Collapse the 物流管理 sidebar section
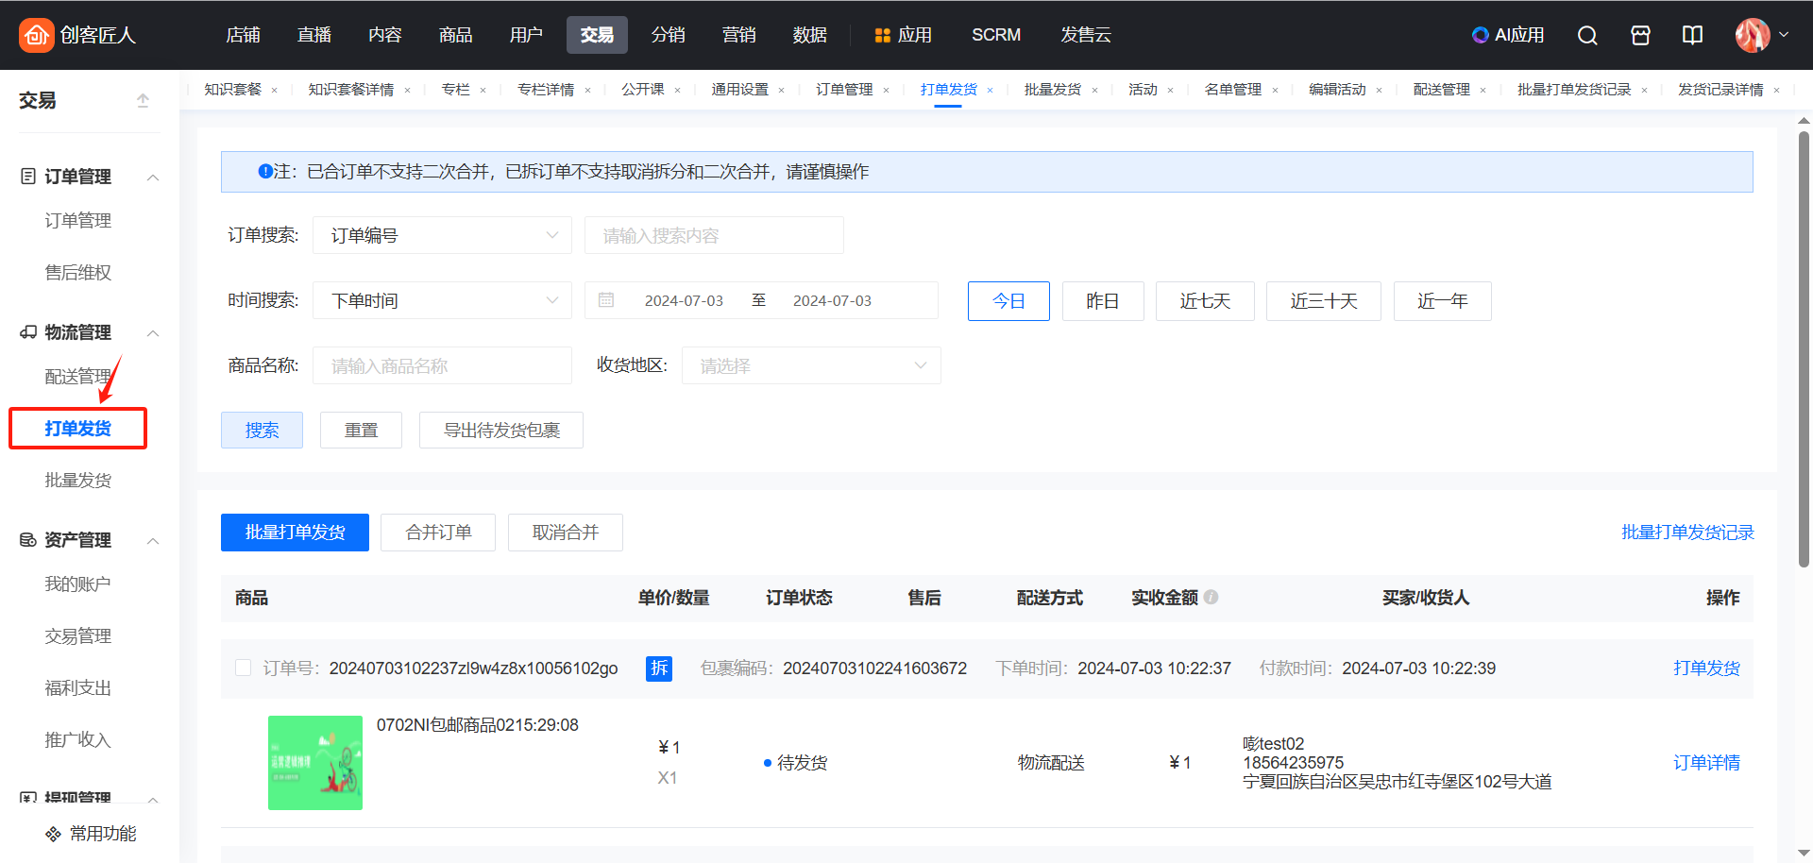Viewport: 1813px width, 863px height. pyautogui.click(x=153, y=332)
